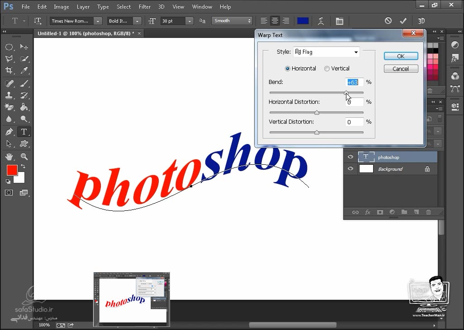Right align the text
Screen dimensions: 464x330
pos(286,21)
